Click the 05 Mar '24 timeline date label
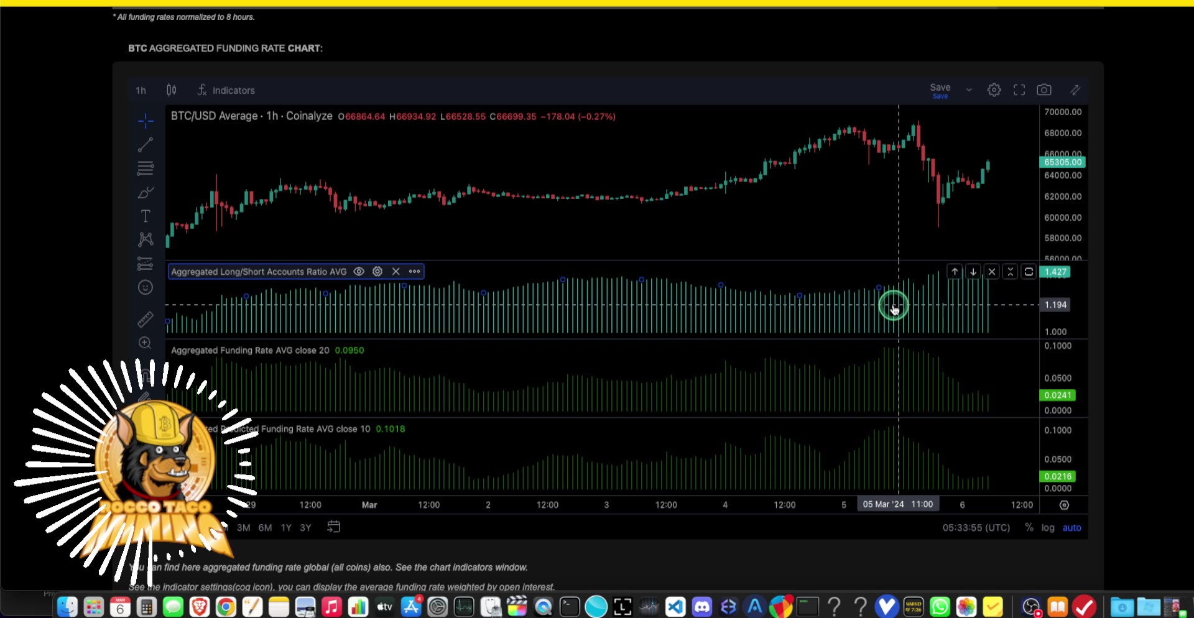The width and height of the screenshot is (1194, 618). 897,504
